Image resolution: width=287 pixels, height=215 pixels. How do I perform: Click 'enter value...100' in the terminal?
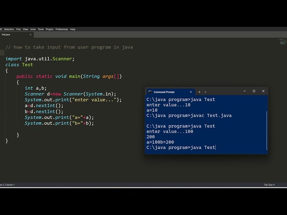(170, 131)
